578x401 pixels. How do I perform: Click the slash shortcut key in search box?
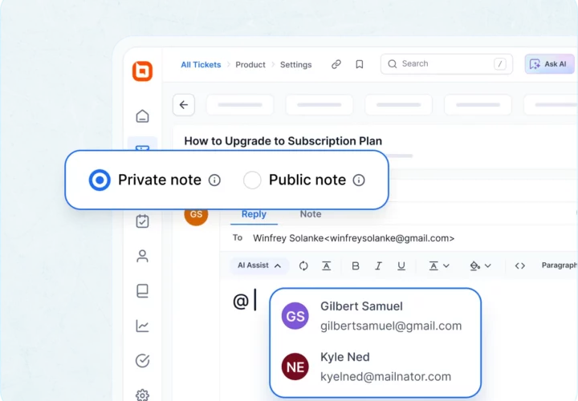click(x=500, y=64)
